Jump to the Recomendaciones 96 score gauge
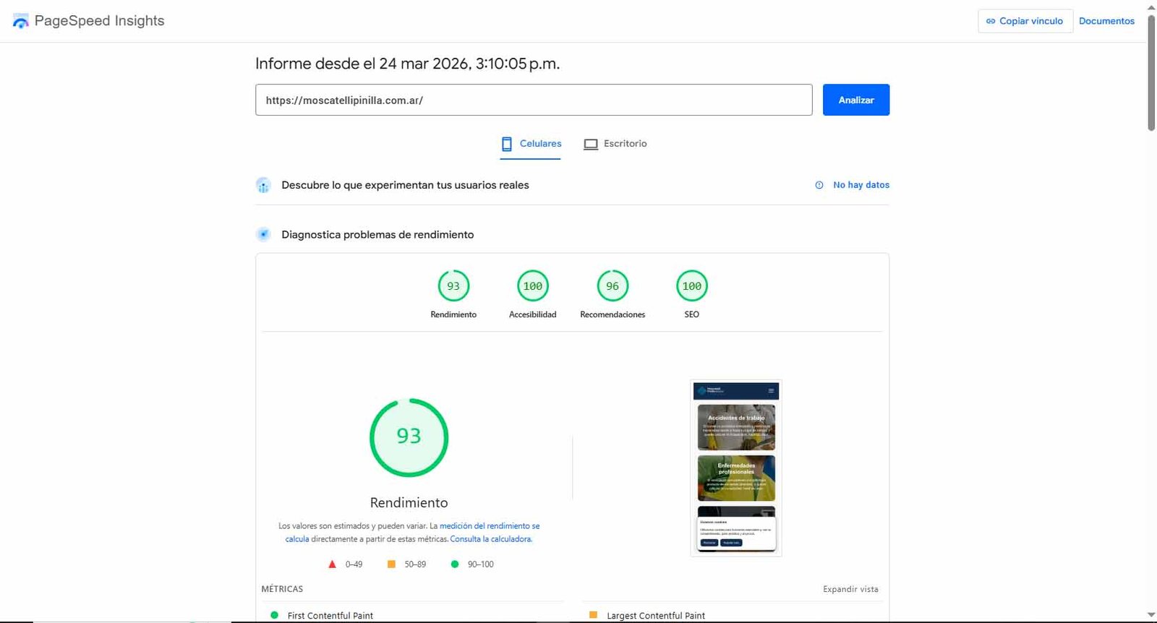This screenshot has height=623, width=1157. [x=612, y=294]
